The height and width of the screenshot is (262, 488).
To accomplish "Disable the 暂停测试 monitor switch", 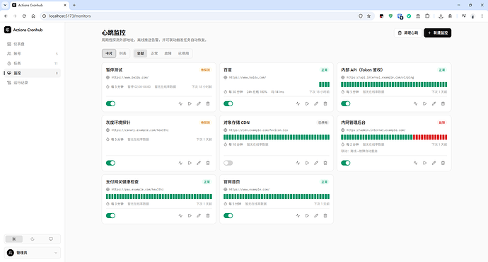I will (110, 104).
